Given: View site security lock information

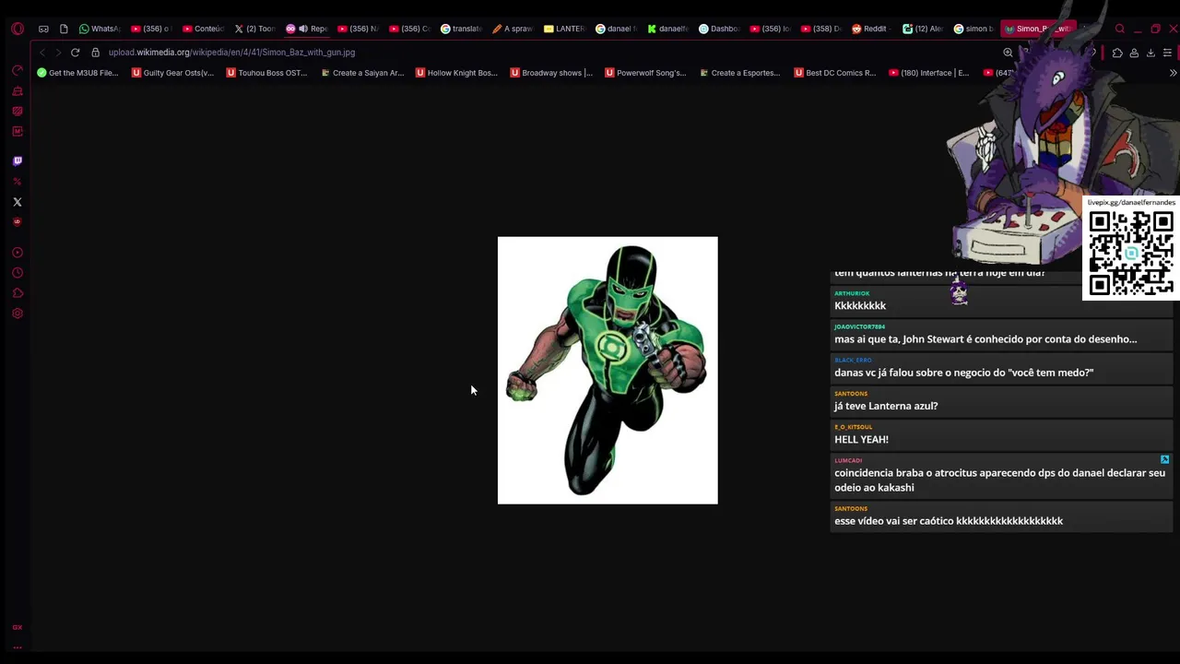Looking at the screenshot, I should tap(95, 53).
